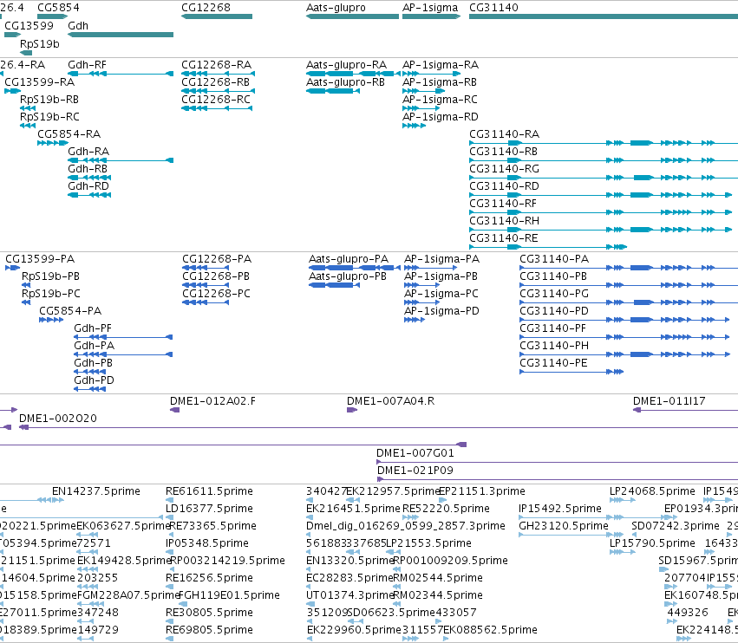Click the Gdh-RF transcript label
This screenshot has height=643, width=738.
87,64
